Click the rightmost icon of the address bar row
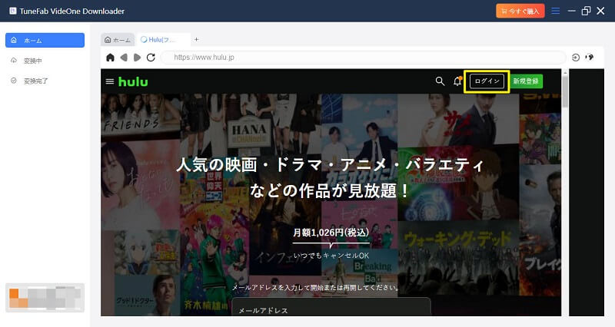The width and height of the screenshot is (615, 327). tap(589, 58)
